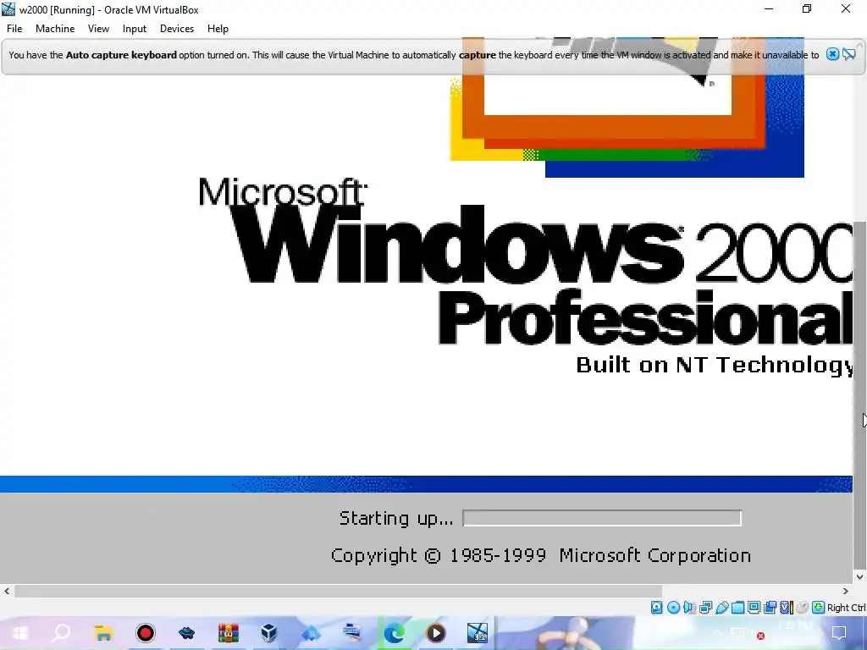Image resolution: width=867 pixels, height=650 pixels.
Task: Click the keyboard capture green arrow icon
Action: point(819,608)
